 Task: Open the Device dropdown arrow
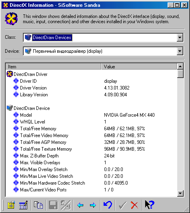(180, 51)
